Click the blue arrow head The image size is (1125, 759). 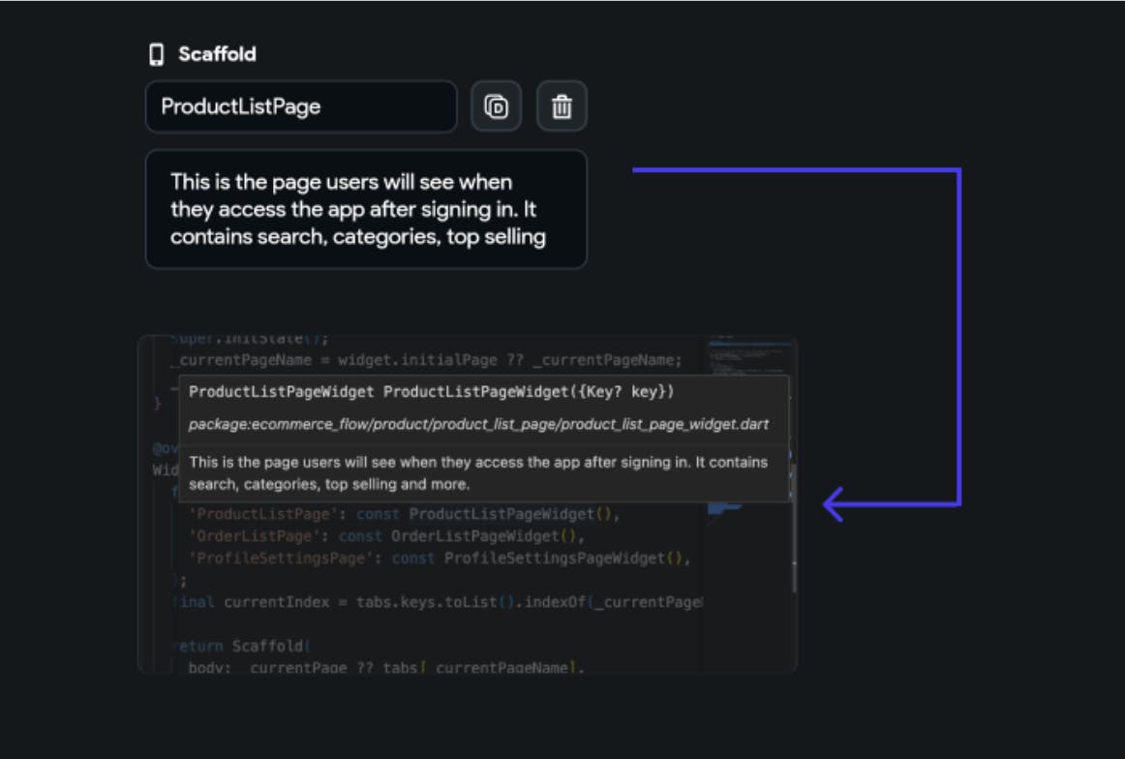coord(834,503)
